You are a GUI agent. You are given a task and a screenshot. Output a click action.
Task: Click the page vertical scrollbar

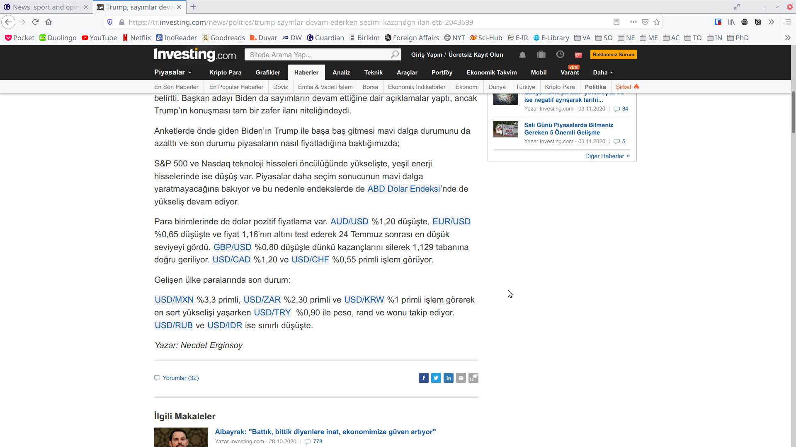click(x=793, y=112)
